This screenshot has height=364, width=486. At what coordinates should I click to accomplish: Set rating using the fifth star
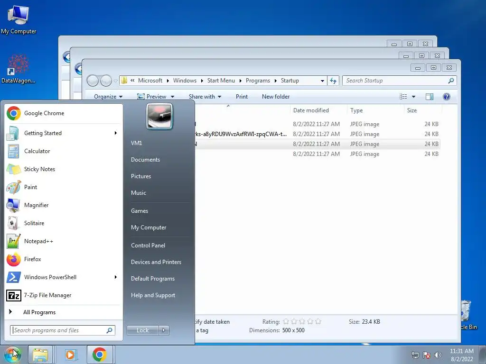[x=318, y=322]
